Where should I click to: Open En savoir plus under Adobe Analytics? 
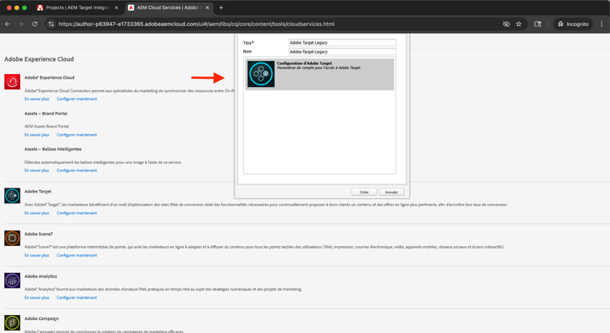coord(37,297)
